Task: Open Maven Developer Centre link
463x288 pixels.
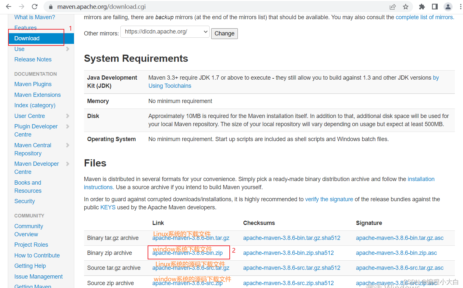Action: click(x=37, y=168)
